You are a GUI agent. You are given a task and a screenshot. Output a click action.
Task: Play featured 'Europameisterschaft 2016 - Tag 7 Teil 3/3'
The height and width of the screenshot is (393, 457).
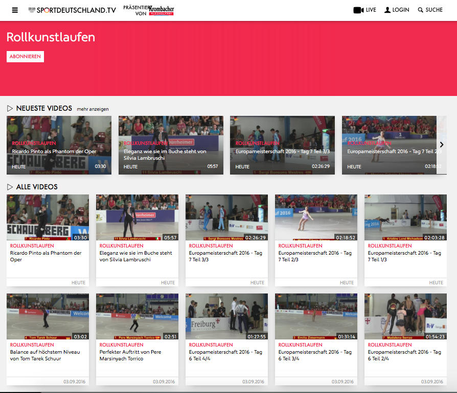point(282,145)
